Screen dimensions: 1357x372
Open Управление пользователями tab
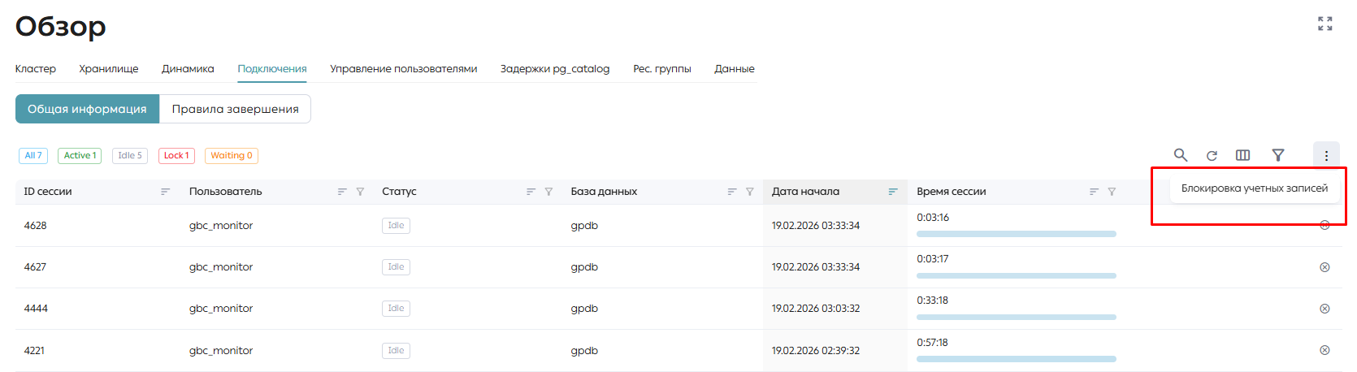coord(404,69)
